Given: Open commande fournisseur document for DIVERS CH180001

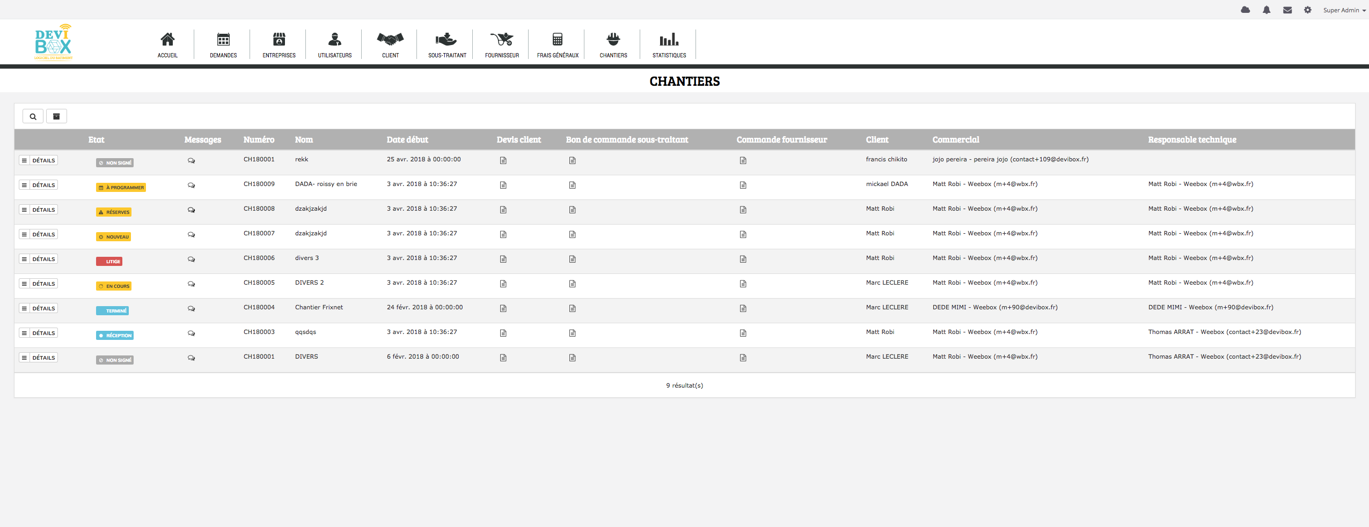Looking at the screenshot, I should (743, 358).
